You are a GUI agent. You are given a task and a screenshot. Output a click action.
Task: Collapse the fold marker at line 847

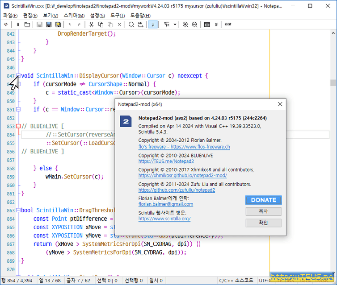click(18, 76)
